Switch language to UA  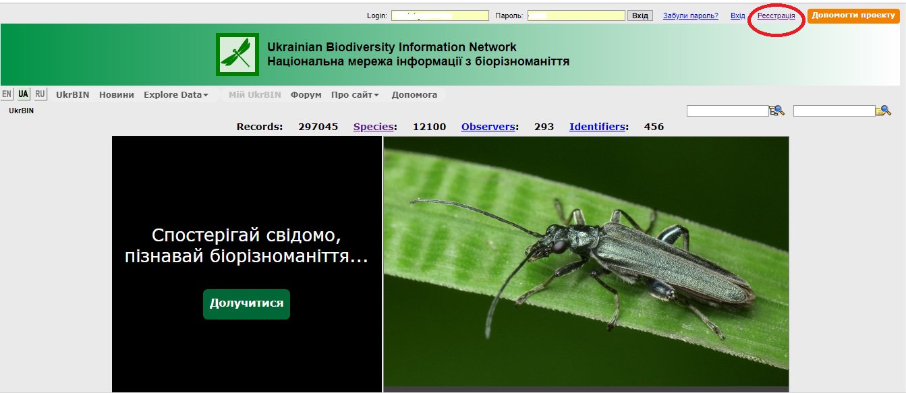[x=24, y=94]
